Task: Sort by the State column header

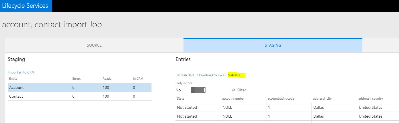Action: click(x=181, y=99)
